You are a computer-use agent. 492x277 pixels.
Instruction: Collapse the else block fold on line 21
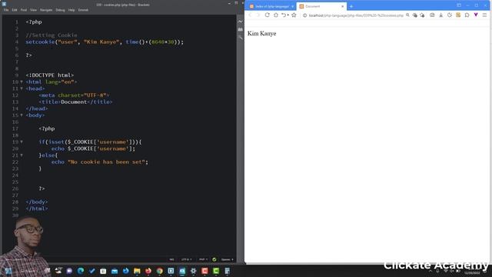tap(22, 155)
